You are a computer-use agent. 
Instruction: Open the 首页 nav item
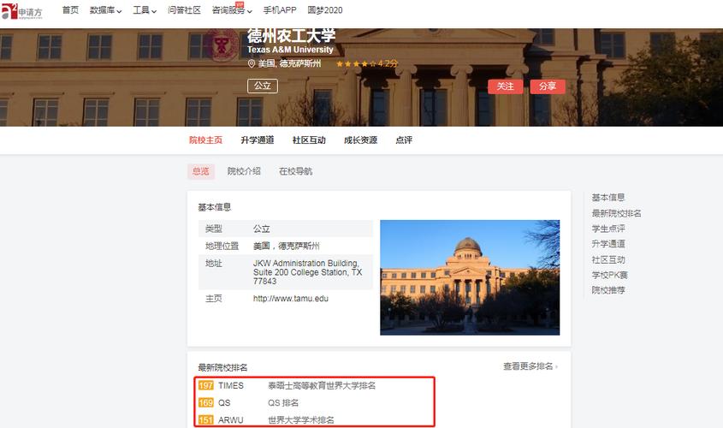tap(70, 10)
